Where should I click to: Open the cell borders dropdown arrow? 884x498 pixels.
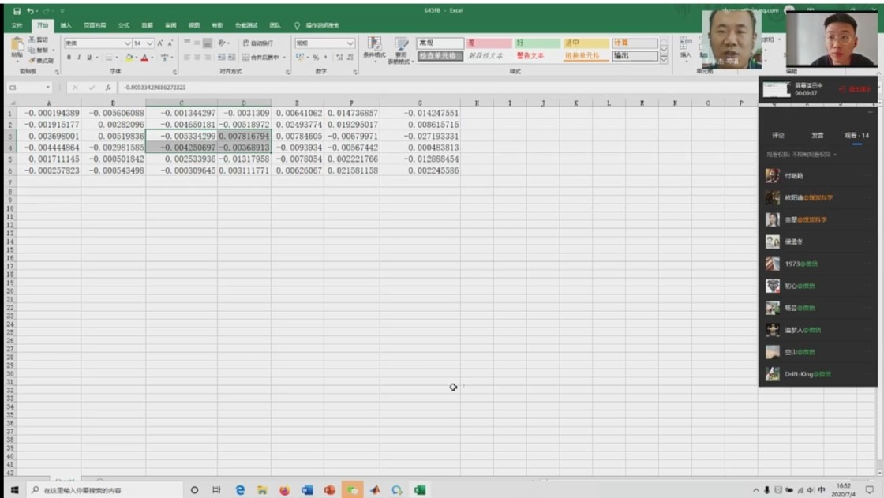click(x=117, y=58)
